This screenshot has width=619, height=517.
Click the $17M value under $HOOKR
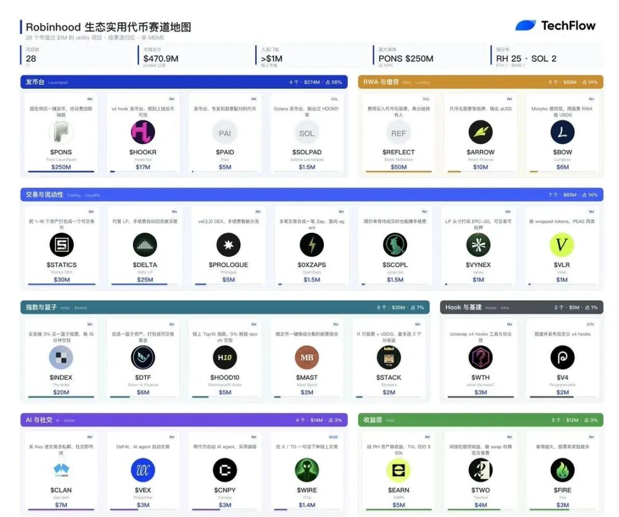click(x=143, y=167)
